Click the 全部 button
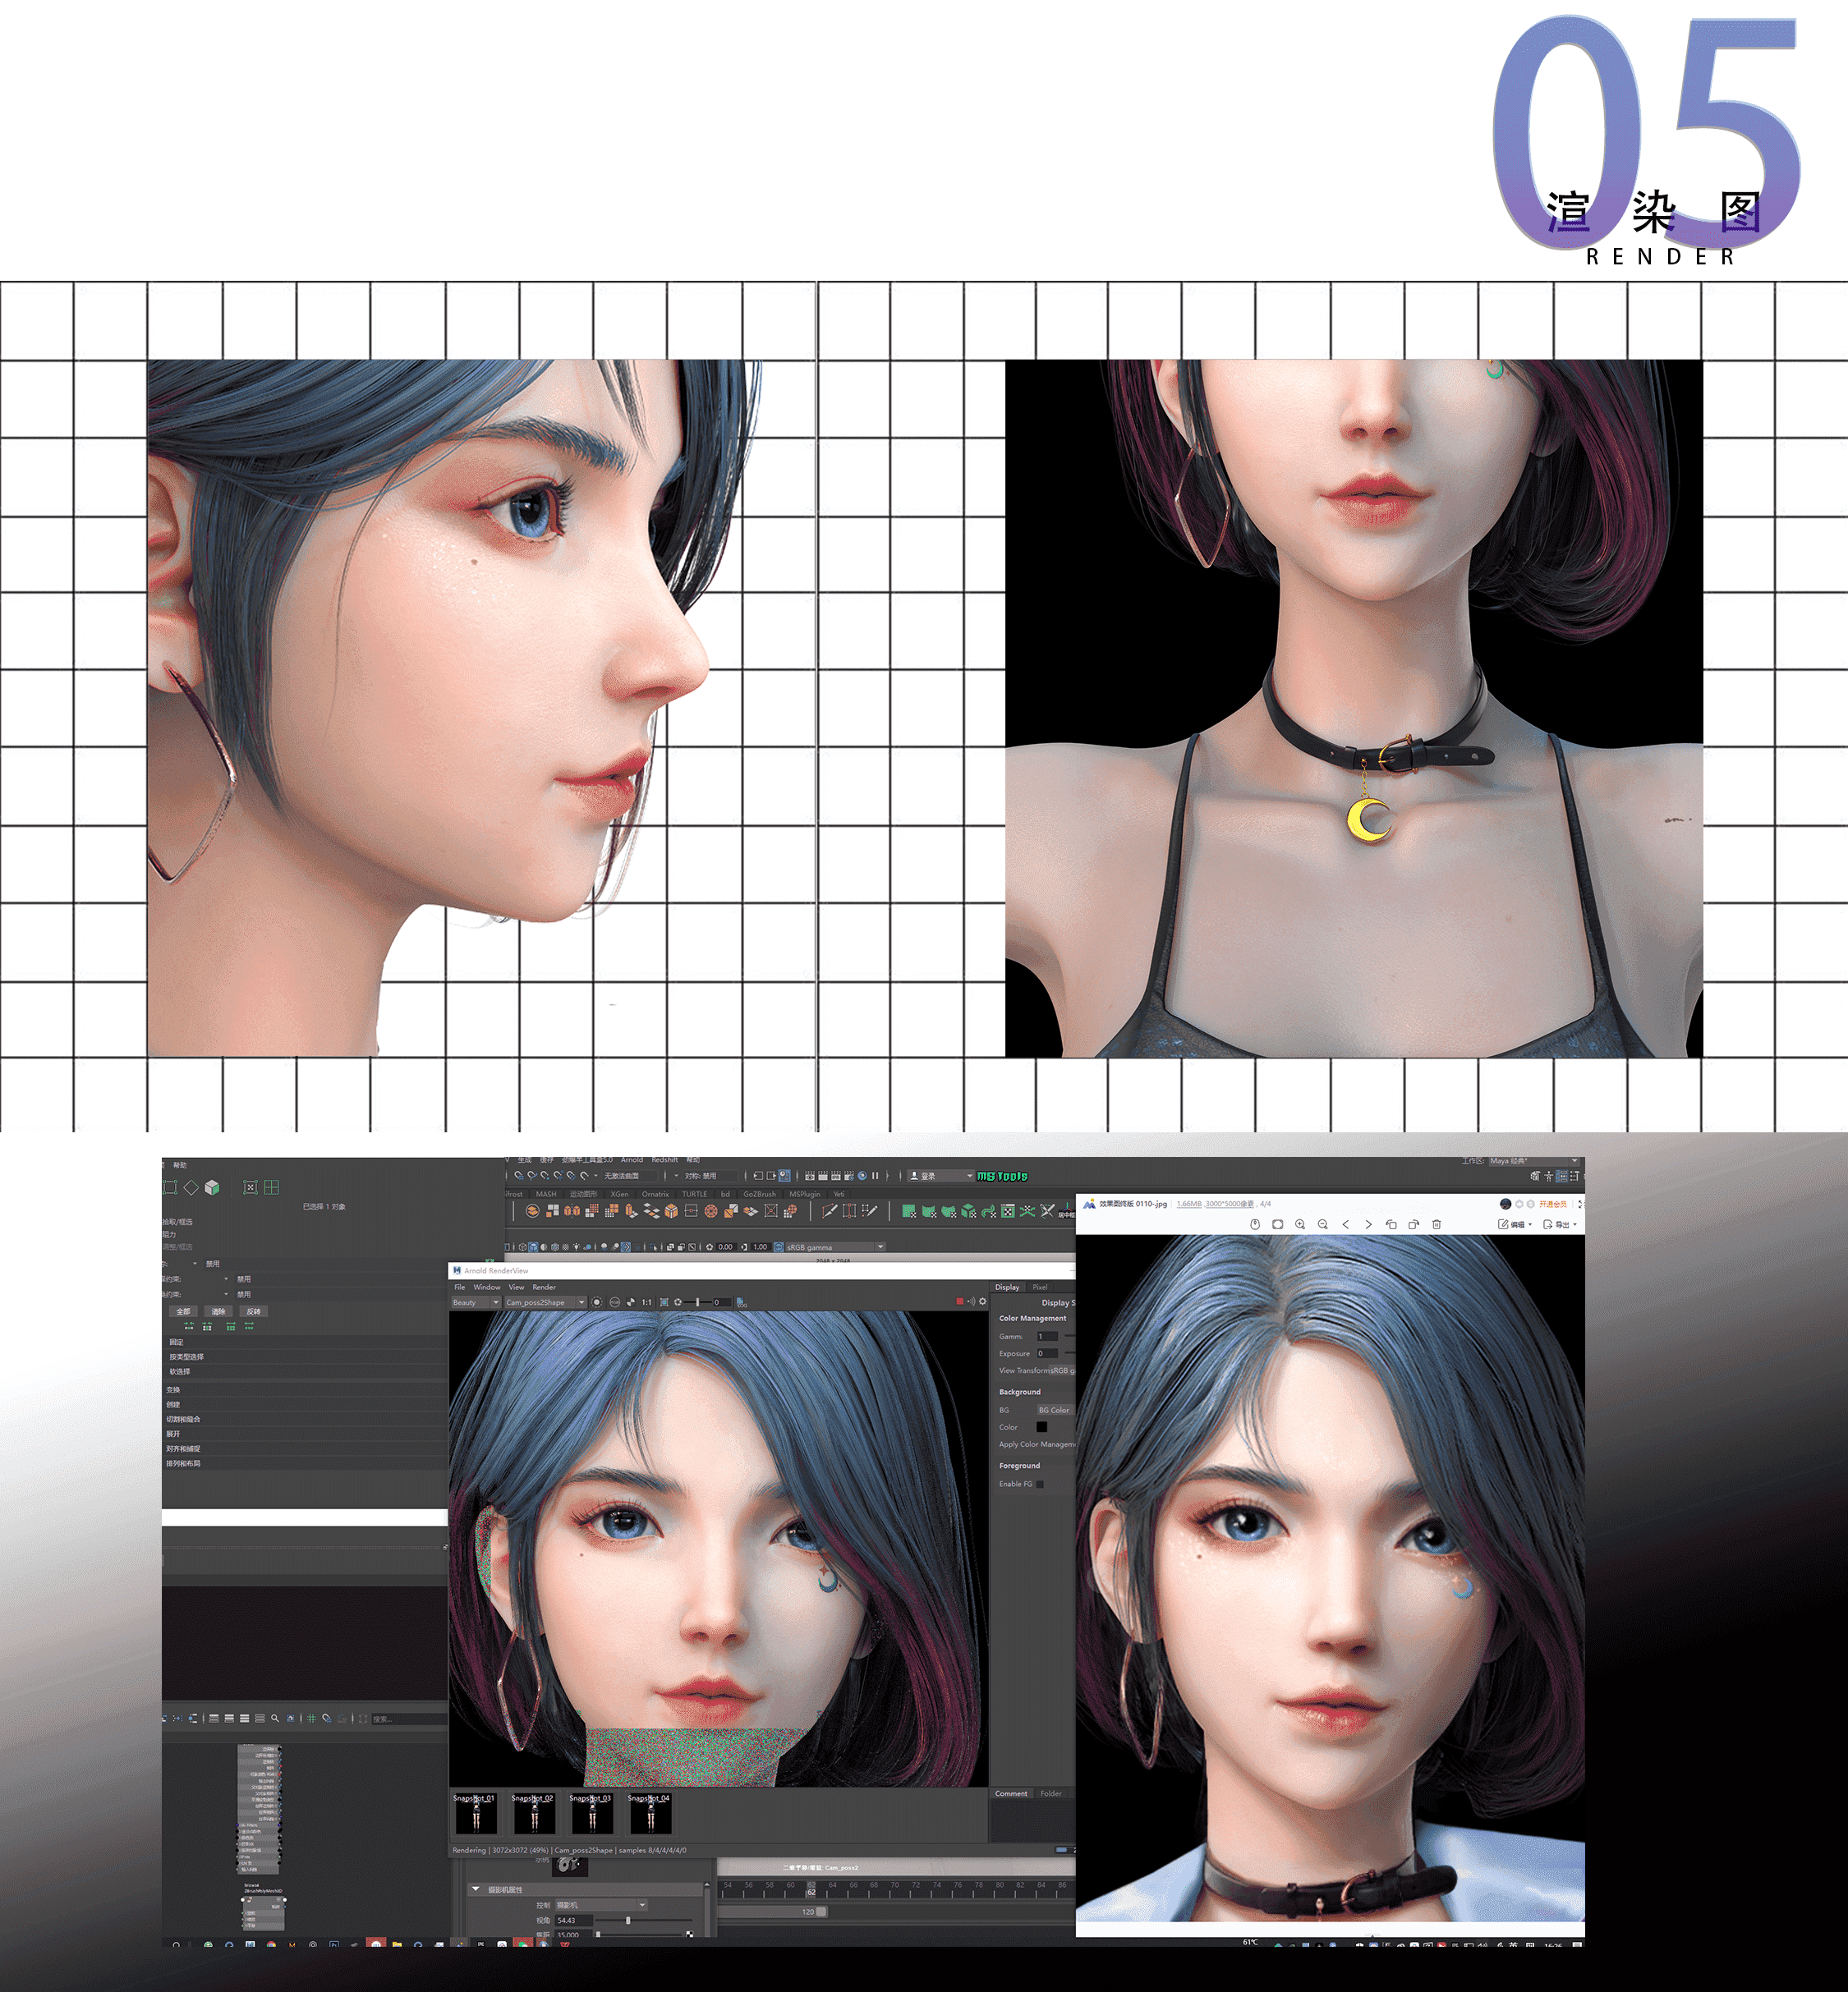Viewport: 1848px width, 1992px height. pyautogui.click(x=184, y=1311)
